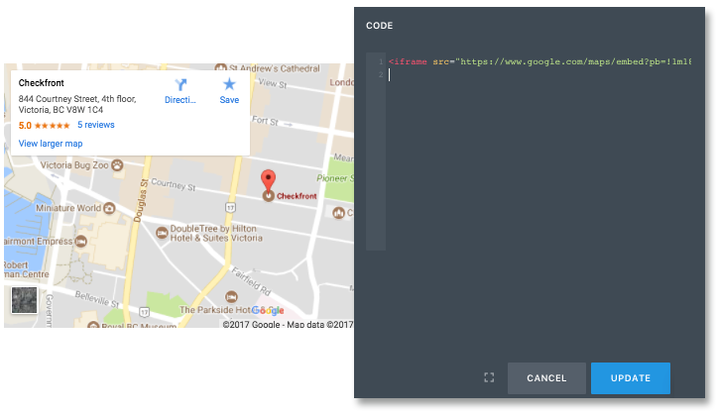
Task: Click the DoubleTree by Hilton hotel marker
Action: tap(162, 233)
